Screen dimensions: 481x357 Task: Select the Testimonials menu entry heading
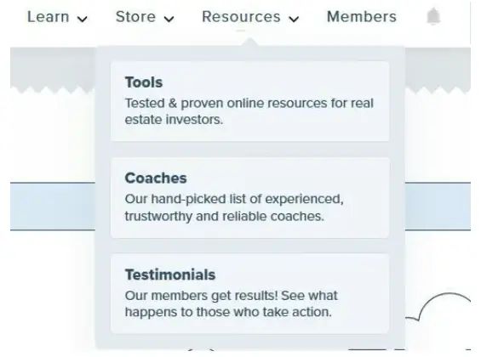coord(170,275)
